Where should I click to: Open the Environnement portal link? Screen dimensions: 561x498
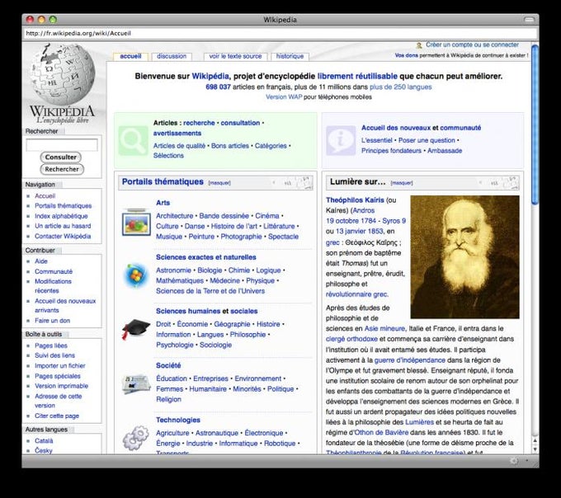[258, 378]
